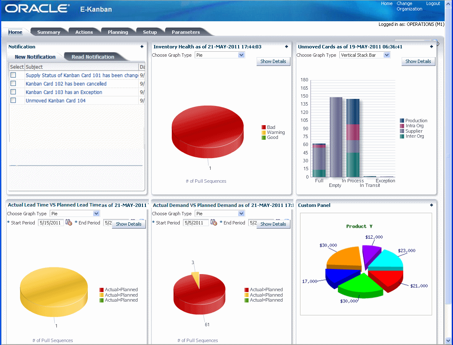Click Lead Time Start Period date field
Screen dimensions: 453x345
[51, 223]
